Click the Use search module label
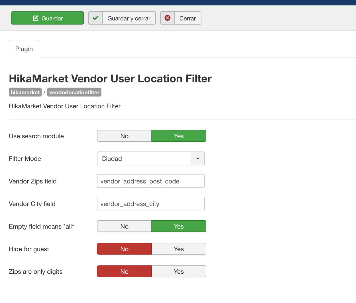The height and width of the screenshot is (303, 356). (36, 136)
